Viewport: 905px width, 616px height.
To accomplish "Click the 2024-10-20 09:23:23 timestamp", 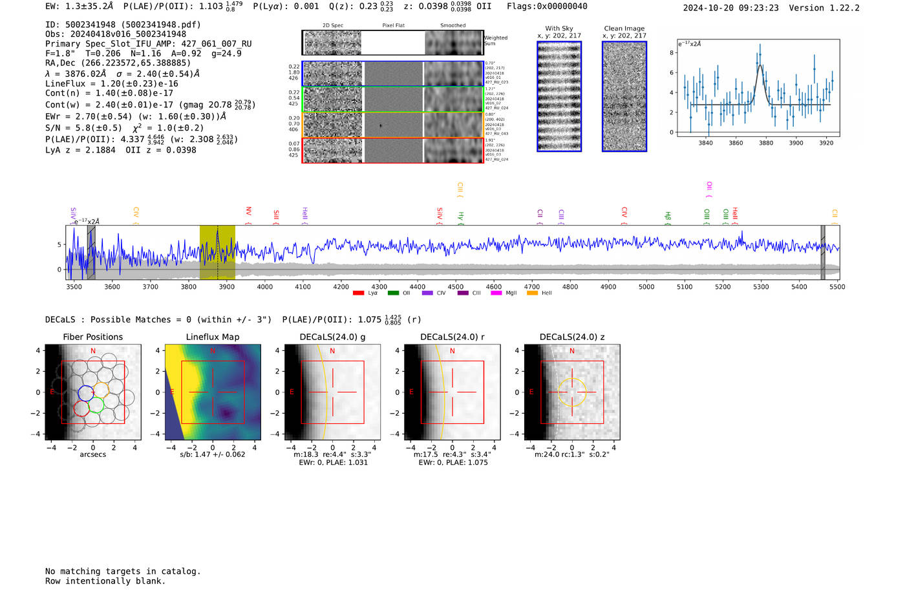I will pyautogui.click(x=730, y=8).
